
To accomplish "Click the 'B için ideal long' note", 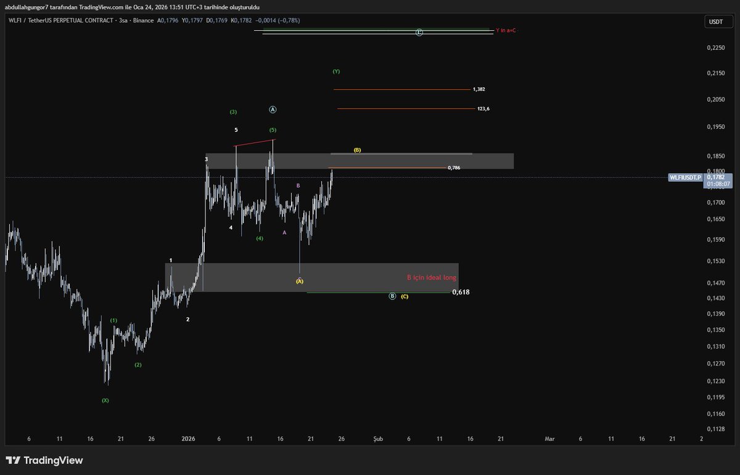I will click(432, 278).
